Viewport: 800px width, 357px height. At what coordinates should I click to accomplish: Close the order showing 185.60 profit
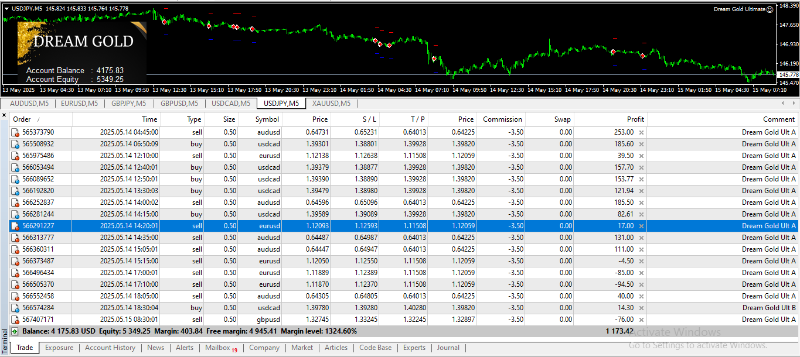coord(641,144)
